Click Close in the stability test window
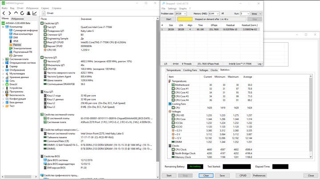The height and width of the screenshot is (180, 320). coord(311,176)
